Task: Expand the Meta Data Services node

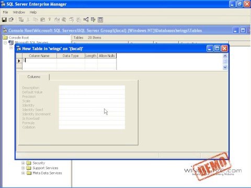Action: (23, 173)
